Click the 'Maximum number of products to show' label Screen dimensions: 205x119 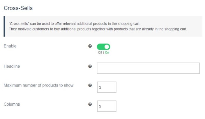[x=38, y=85]
